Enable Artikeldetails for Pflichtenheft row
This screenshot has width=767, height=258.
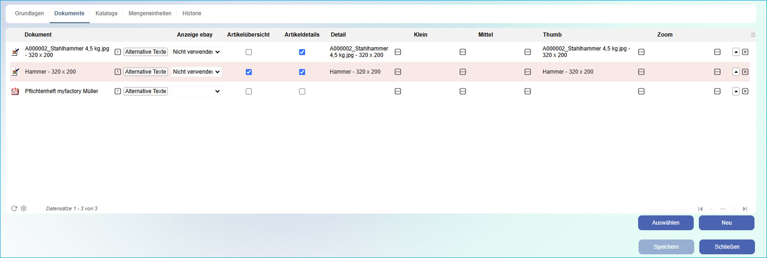(302, 91)
